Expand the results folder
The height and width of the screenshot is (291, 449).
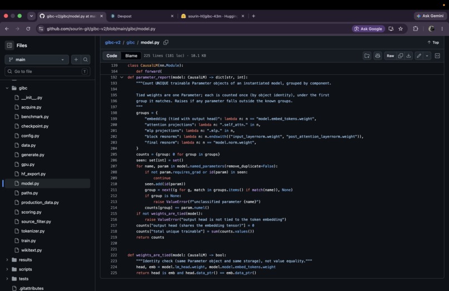pos(7,260)
